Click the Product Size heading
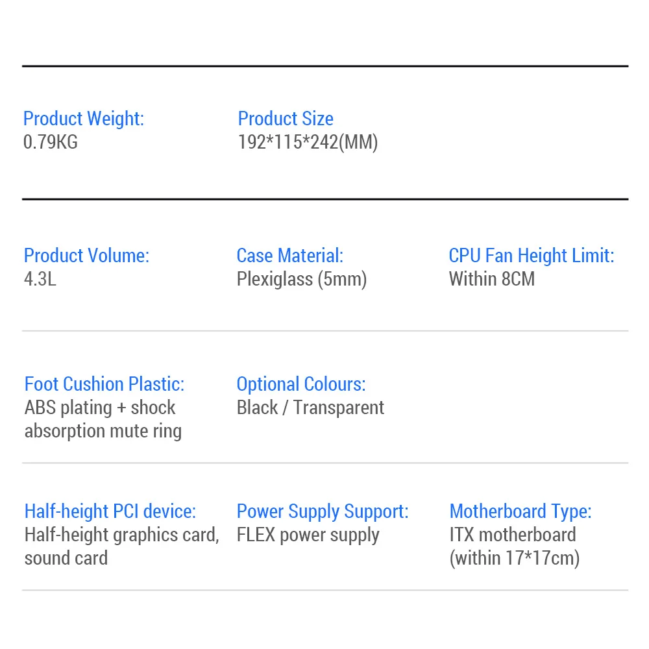The image size is (649, 649). click(286, 119)
